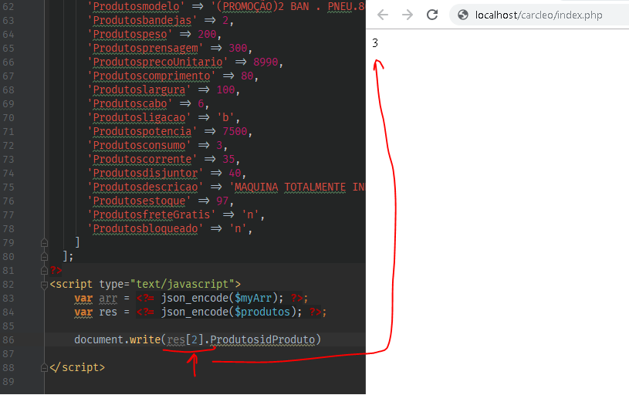Click 'Produtoscorrente' key on line 73

(142, 160)
